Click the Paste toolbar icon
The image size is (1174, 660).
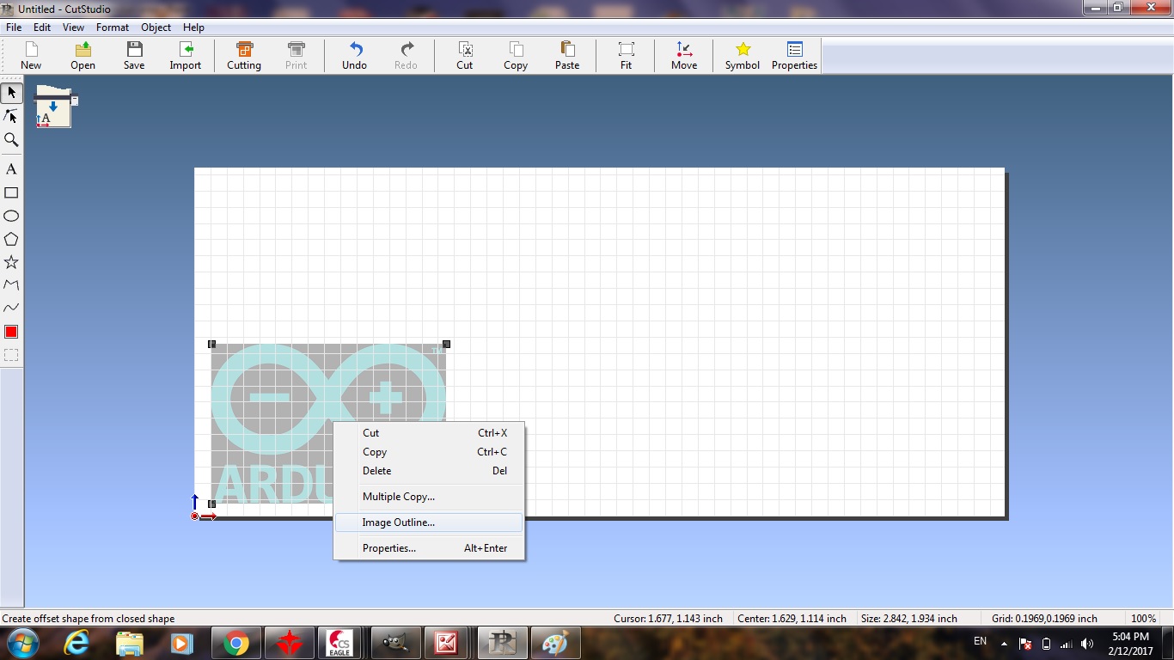coord(567,56)
